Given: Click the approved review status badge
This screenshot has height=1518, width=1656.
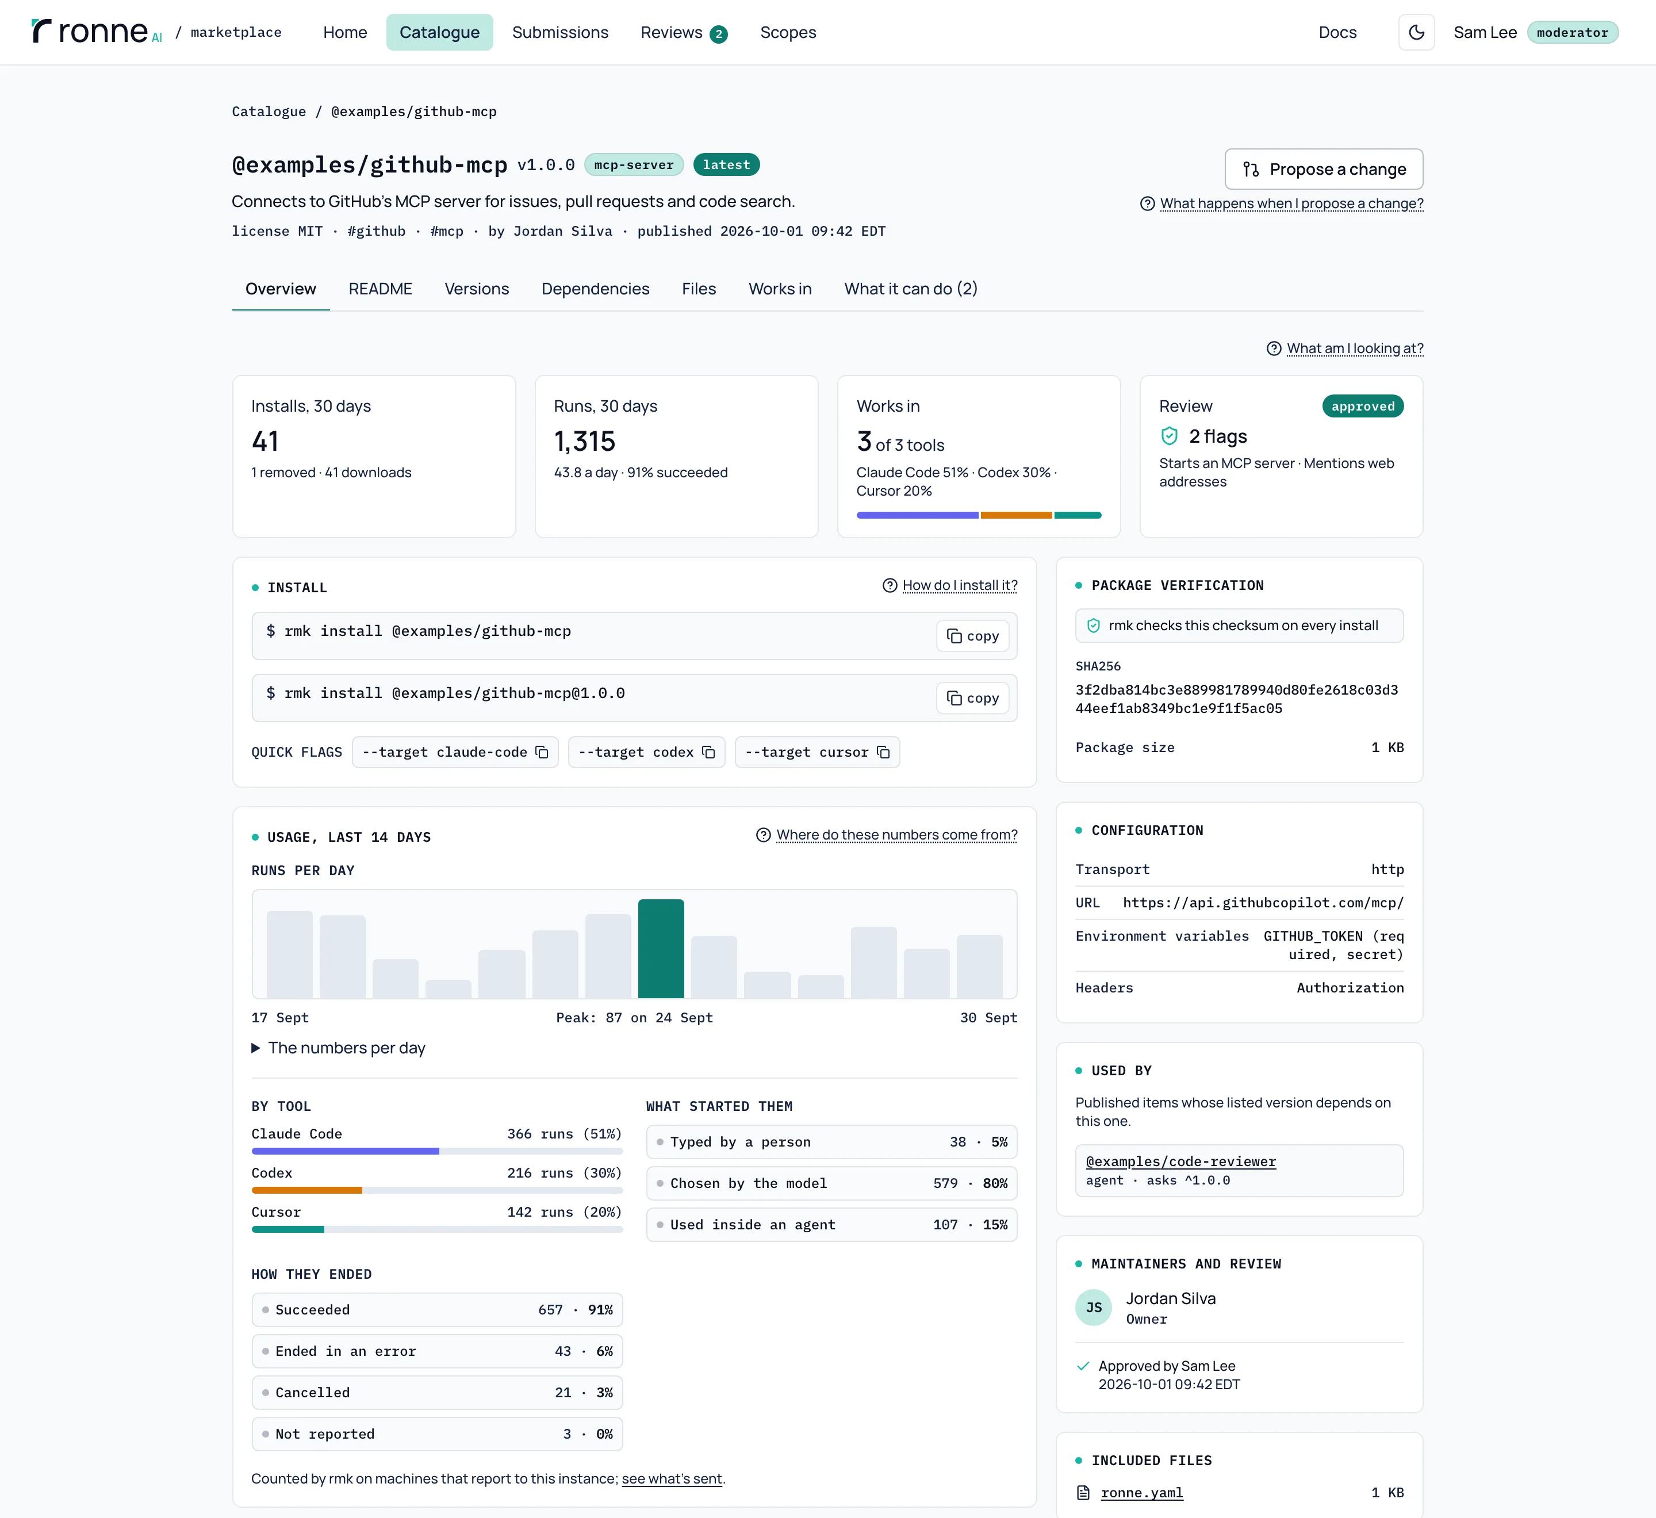Looking at the screenshot, I should click(x=1363, y=406).
